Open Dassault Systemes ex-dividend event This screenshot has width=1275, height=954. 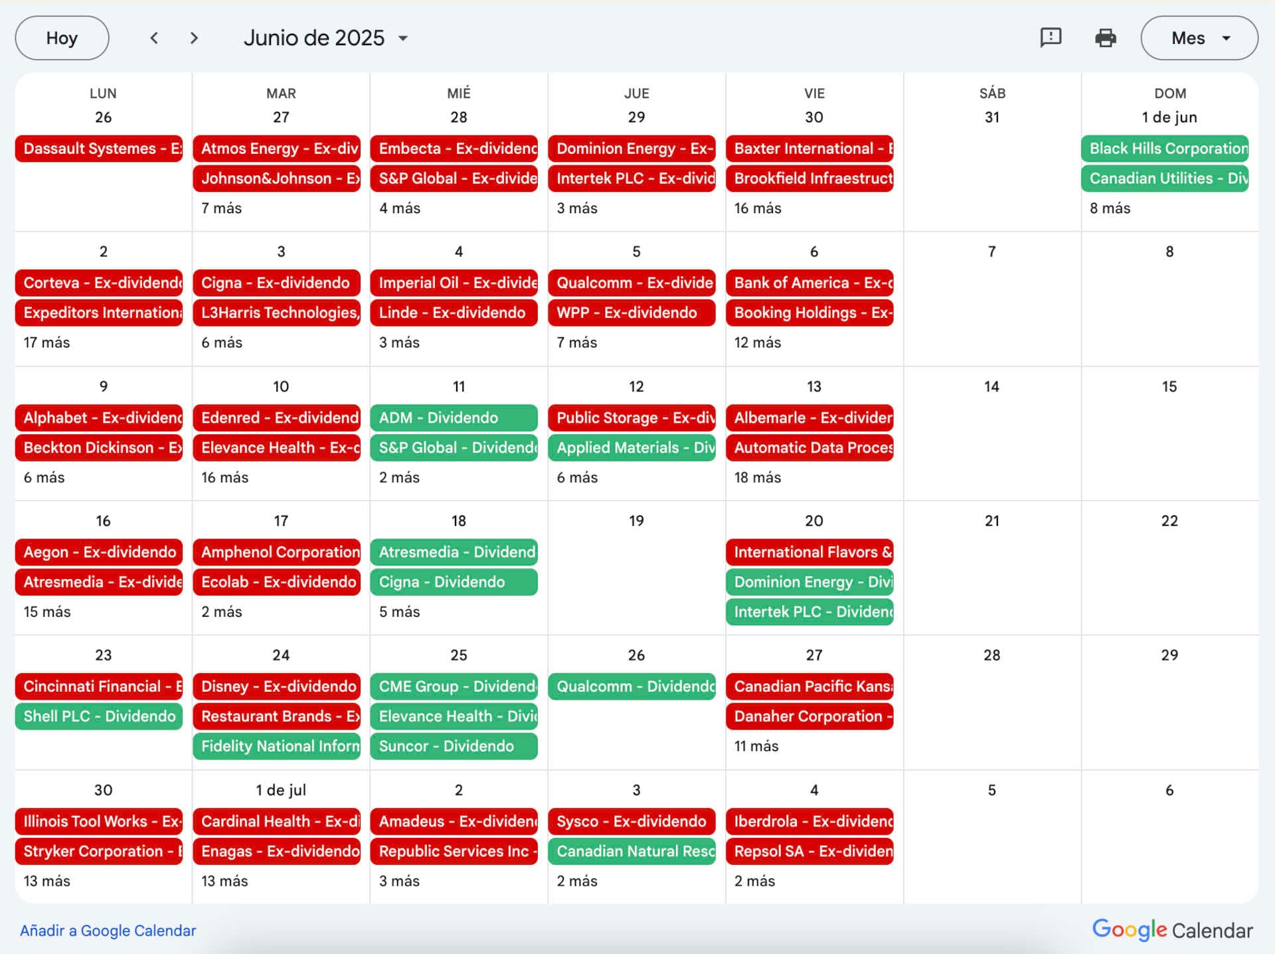tap(99, 149)
